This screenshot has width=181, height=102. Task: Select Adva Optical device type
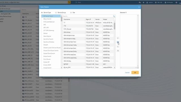pyautogui.click(x=51, y=36)
